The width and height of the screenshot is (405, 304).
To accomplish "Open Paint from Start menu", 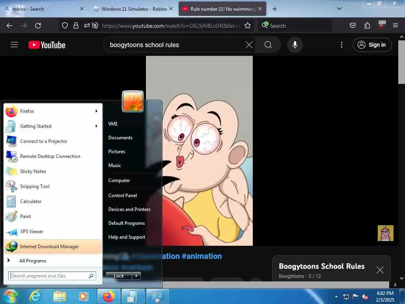I will [53, 217].
